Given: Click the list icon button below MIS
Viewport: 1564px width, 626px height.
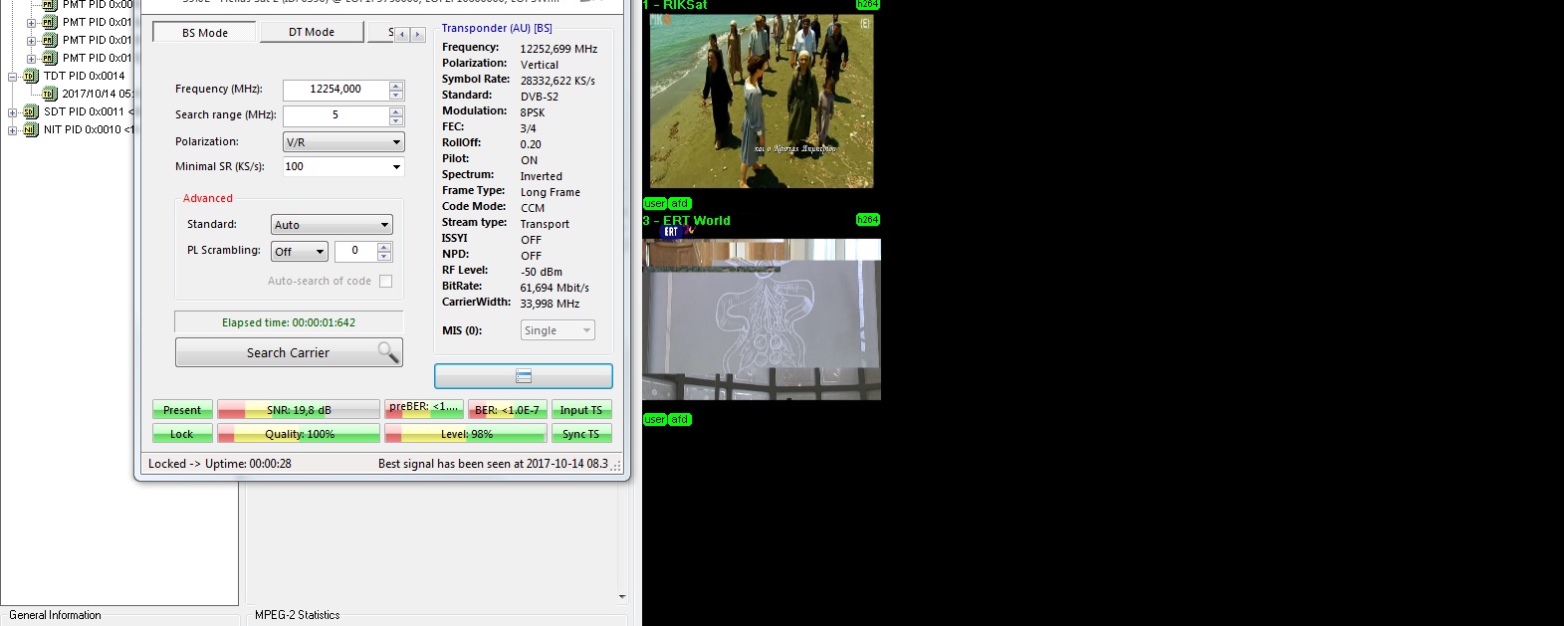Looking at the screenshot, I should coord(524,376).
